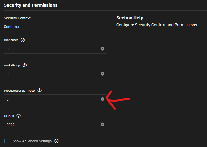This screenshot has width=207, height=147.
Task: Click the help icon next to runAsUser
Action: pyautogui.click(x=23, y=40)
